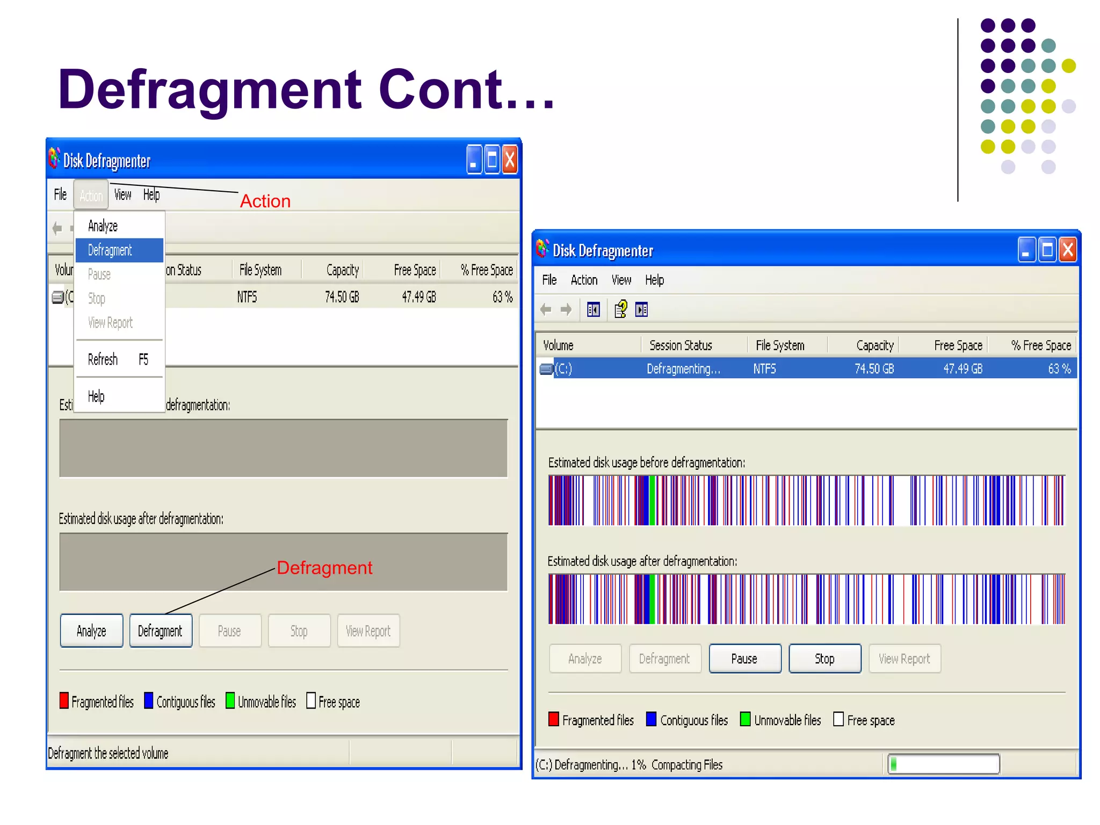Close the right Disk Defragmenter window
1100x825 pixels.
(1068, 250)
